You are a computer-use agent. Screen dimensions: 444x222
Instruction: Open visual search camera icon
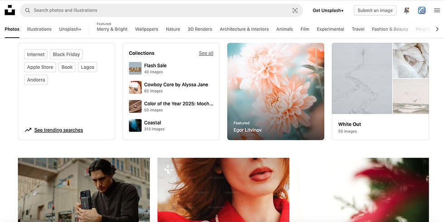tap(295, 10)
